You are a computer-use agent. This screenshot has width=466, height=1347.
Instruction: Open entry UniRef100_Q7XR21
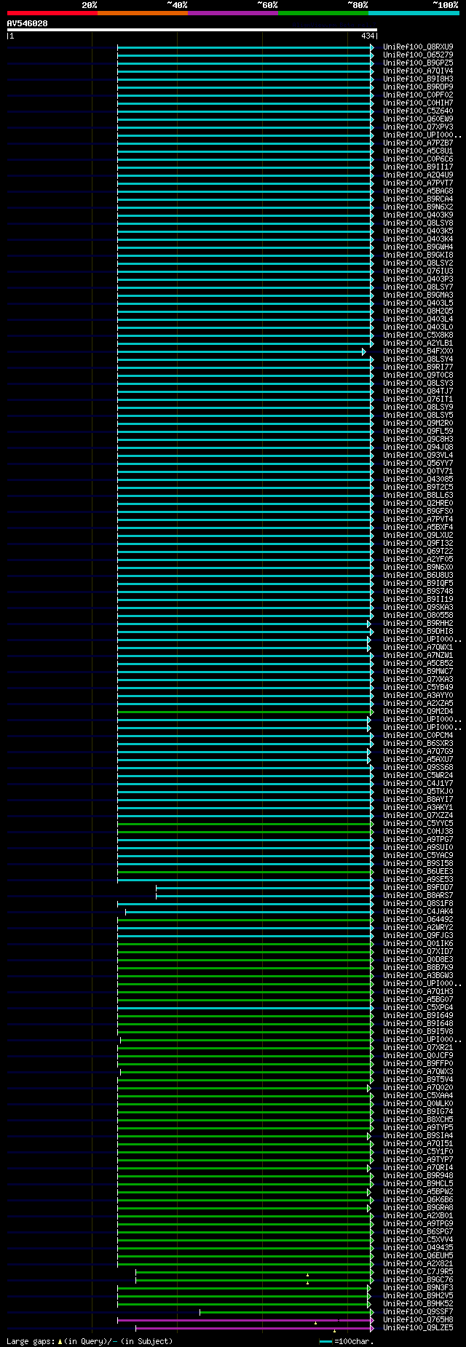point(418,1047)
